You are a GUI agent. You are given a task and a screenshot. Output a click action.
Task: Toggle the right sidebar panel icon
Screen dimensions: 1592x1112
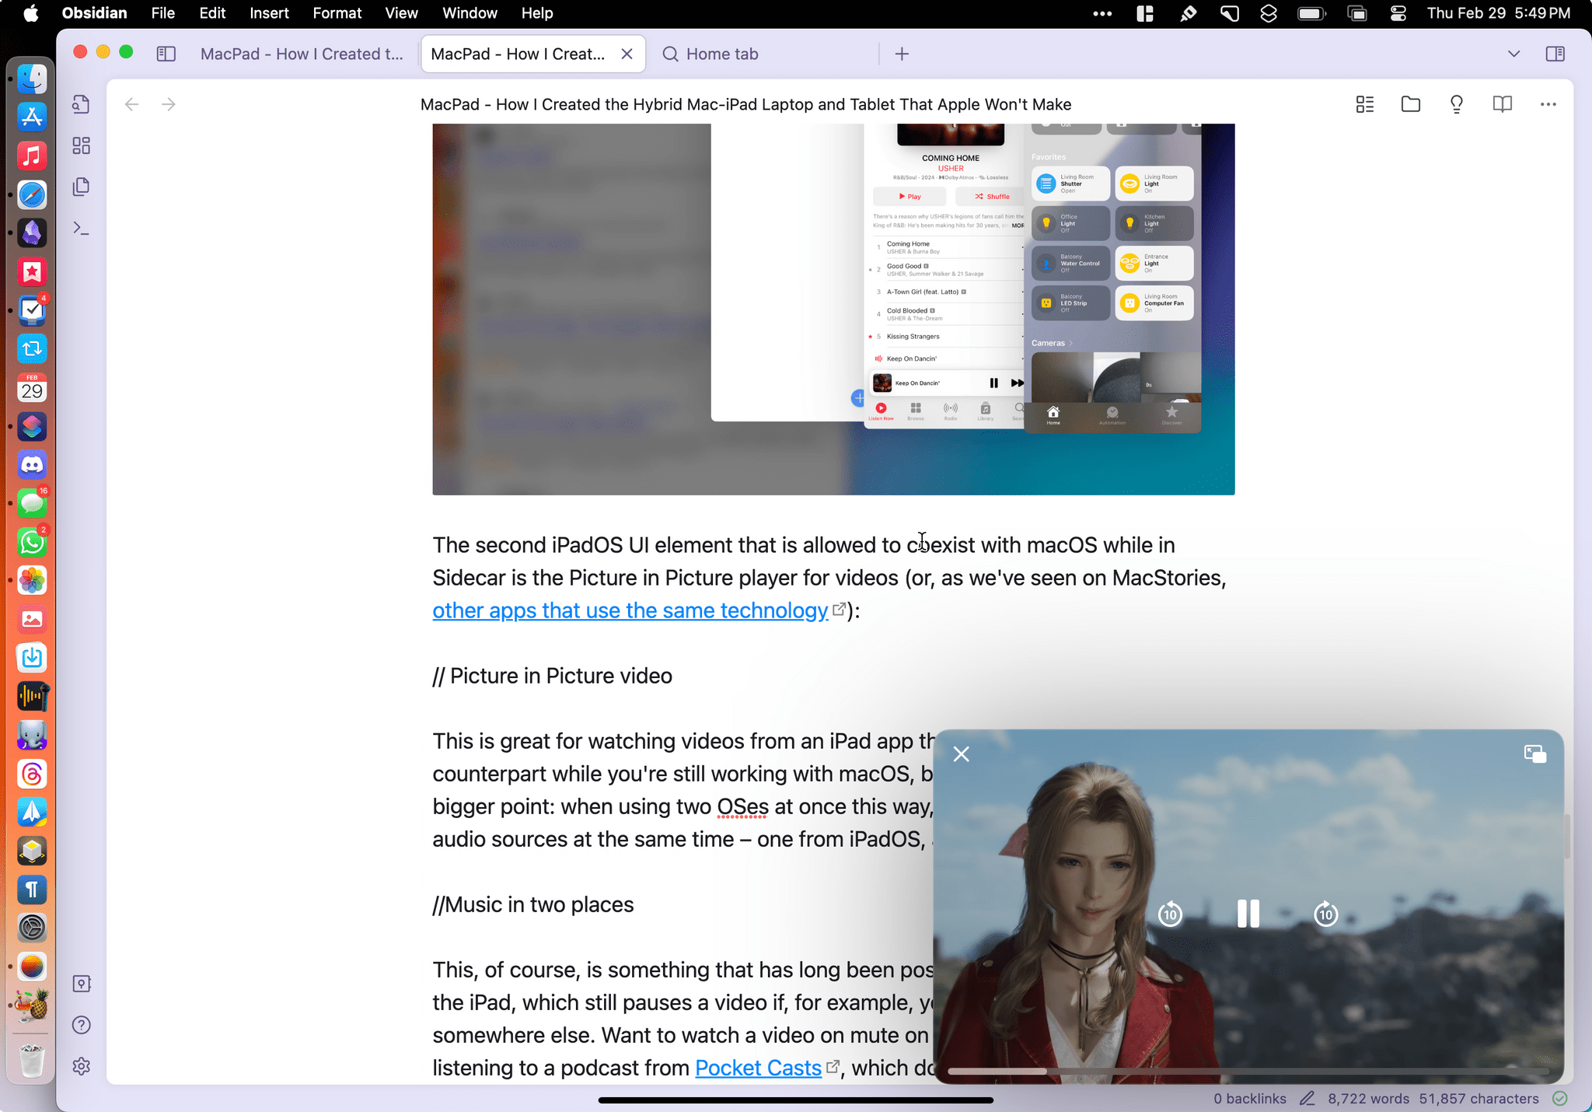(x=1555, y=54)
